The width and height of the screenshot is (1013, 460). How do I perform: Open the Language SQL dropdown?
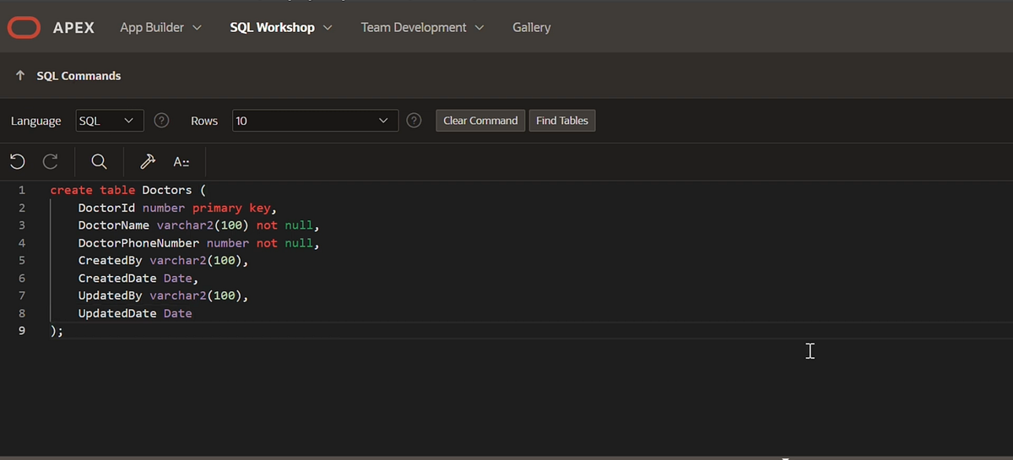[x=110, y=121]
